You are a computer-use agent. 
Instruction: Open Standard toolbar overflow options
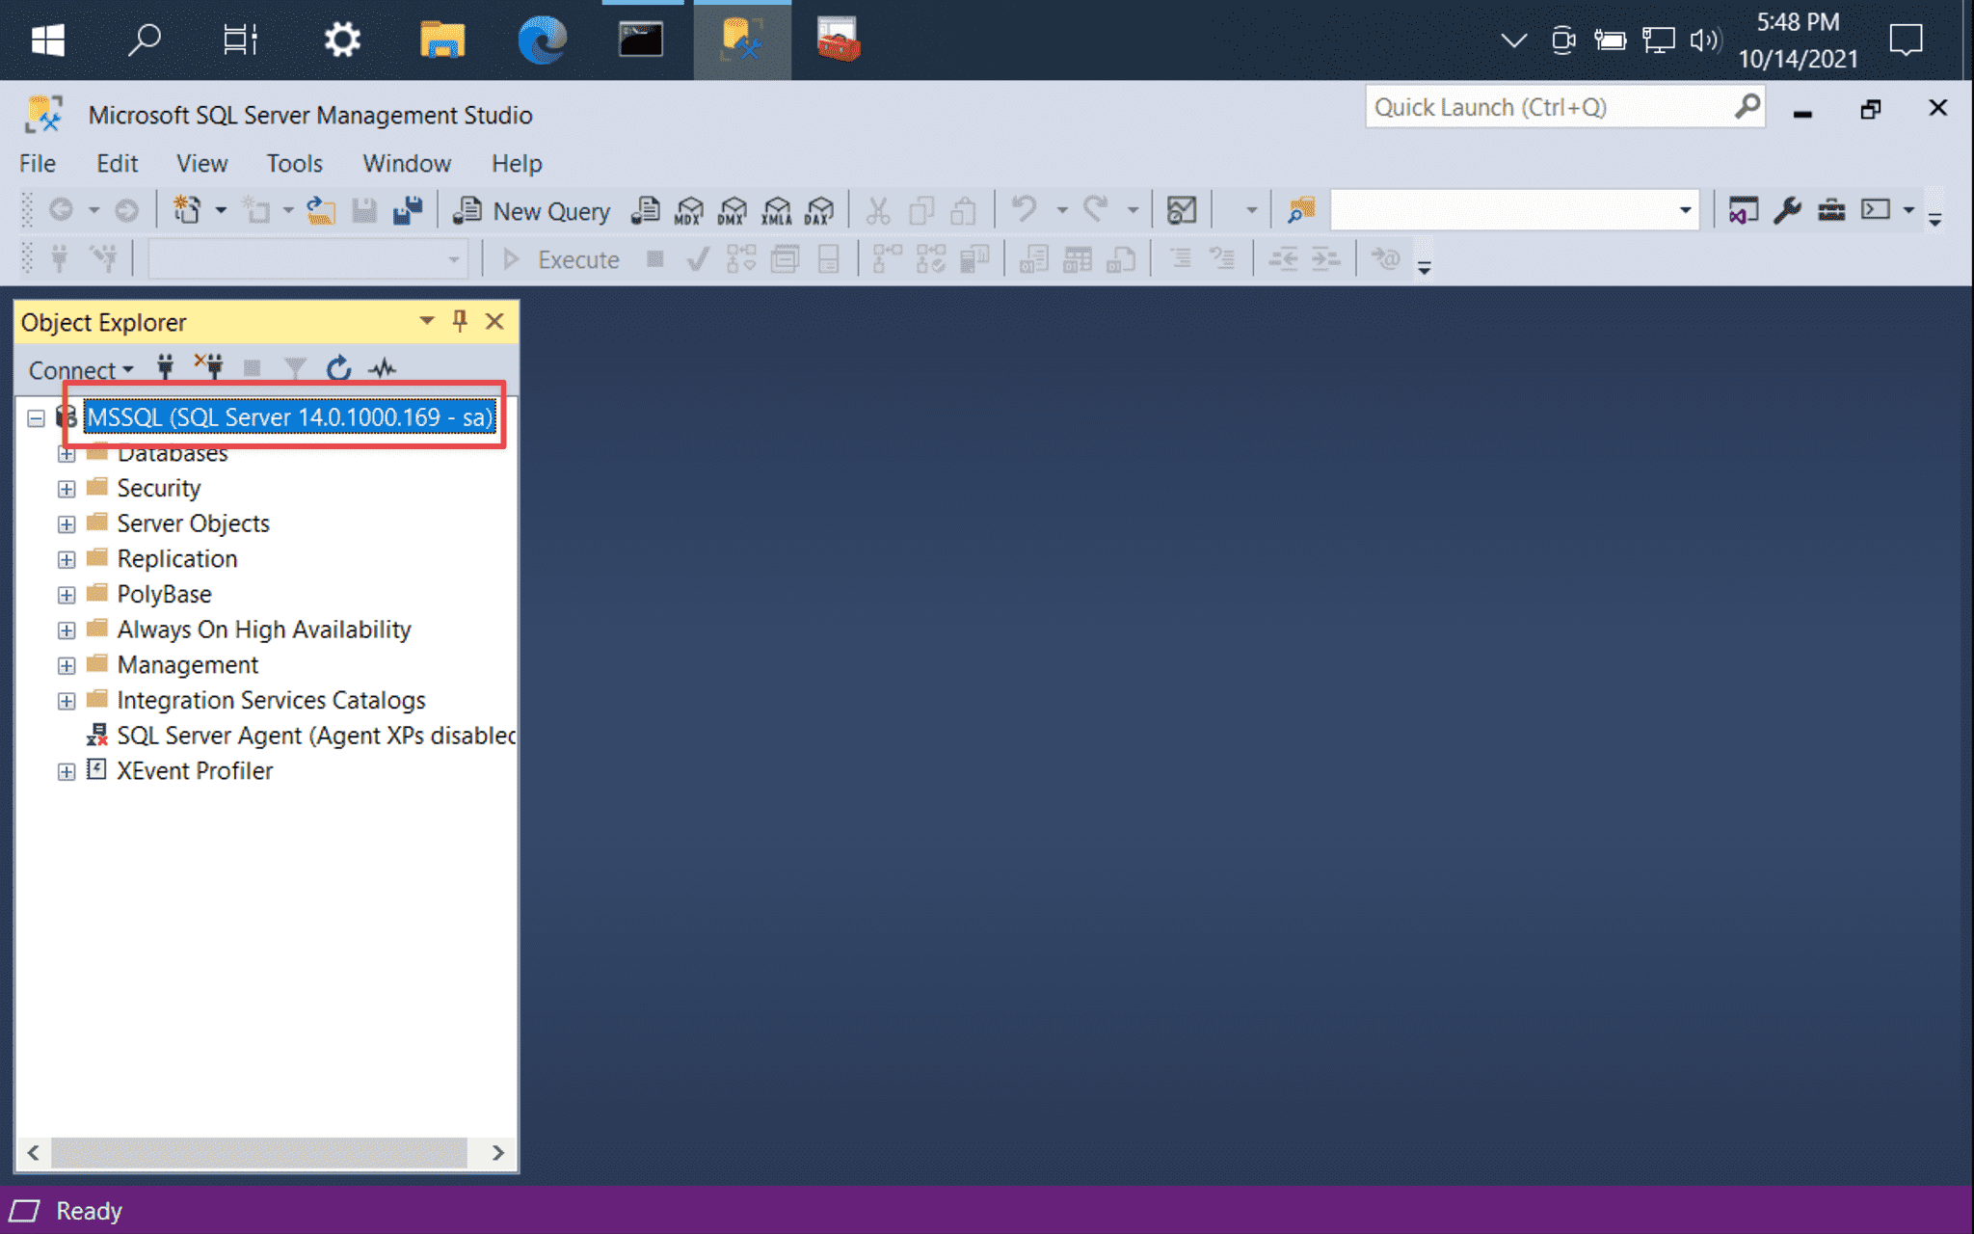pos(1934,220)
